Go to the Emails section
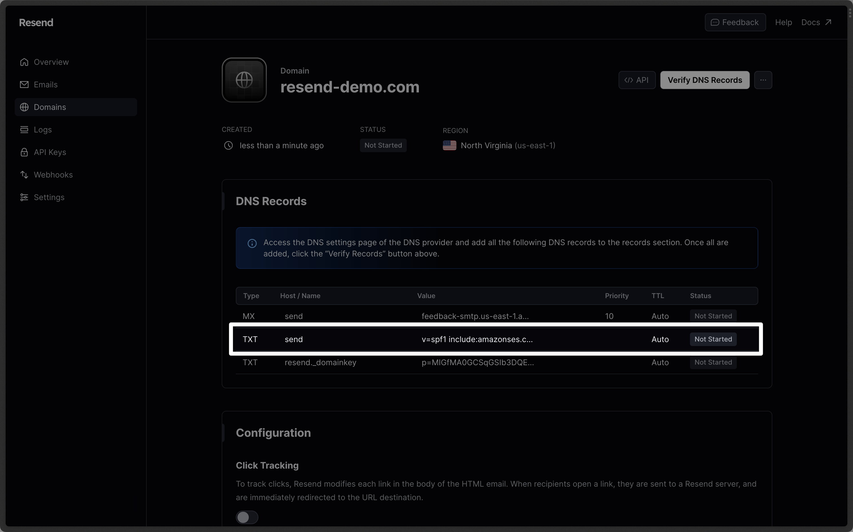 76,85
